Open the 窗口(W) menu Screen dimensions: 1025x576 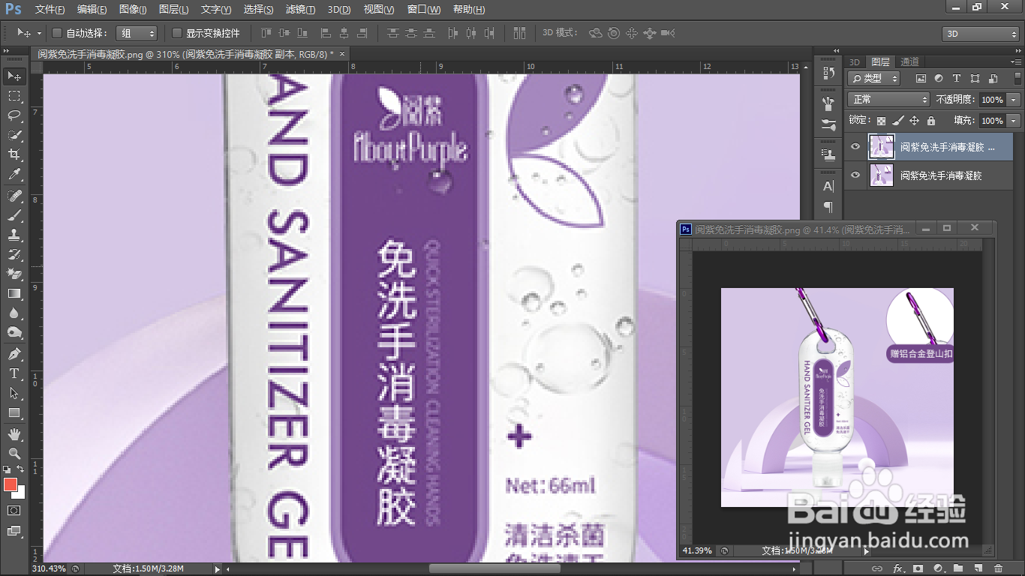pyautogui.click(x=424, y=10)
